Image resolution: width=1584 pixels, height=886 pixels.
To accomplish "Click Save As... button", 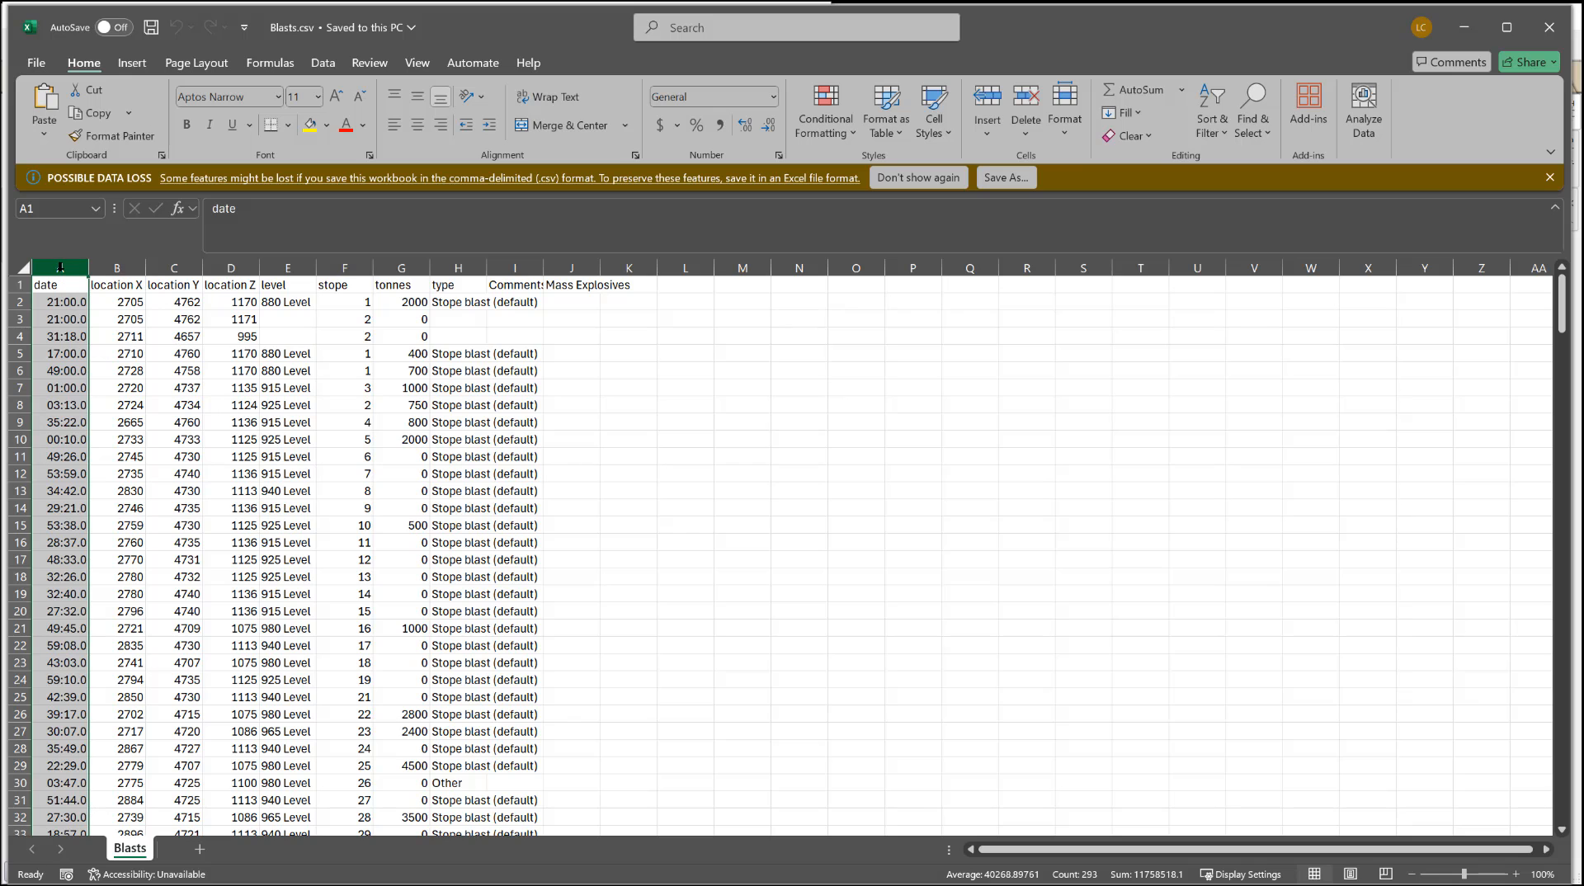I will tap(1006, 177).
